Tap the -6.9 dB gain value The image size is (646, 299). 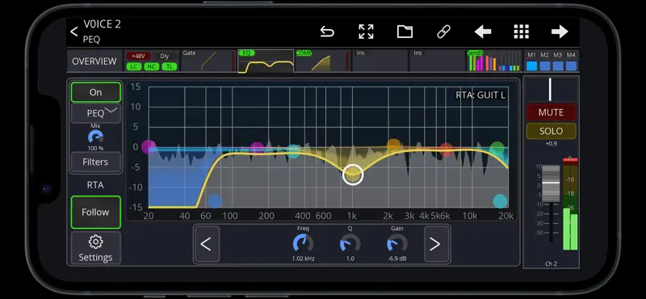(x=397, y=259)
